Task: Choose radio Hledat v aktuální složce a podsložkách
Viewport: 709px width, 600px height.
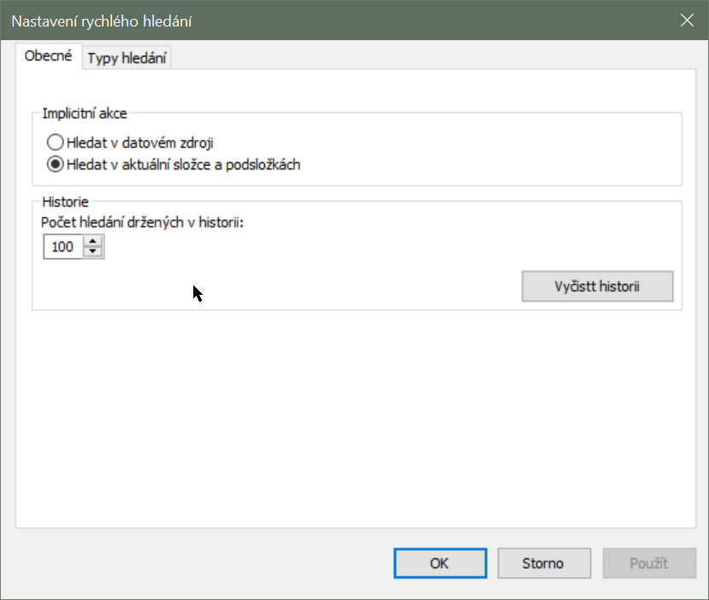Action: click(56, 164)
